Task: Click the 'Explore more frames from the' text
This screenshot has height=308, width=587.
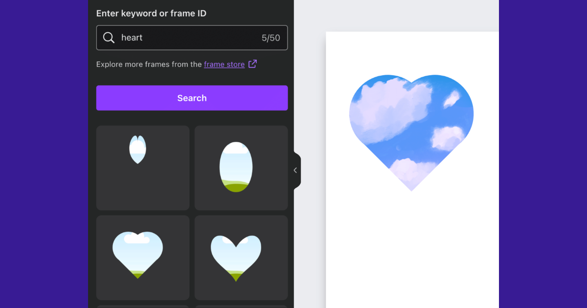Action: (x=149, y=64)
